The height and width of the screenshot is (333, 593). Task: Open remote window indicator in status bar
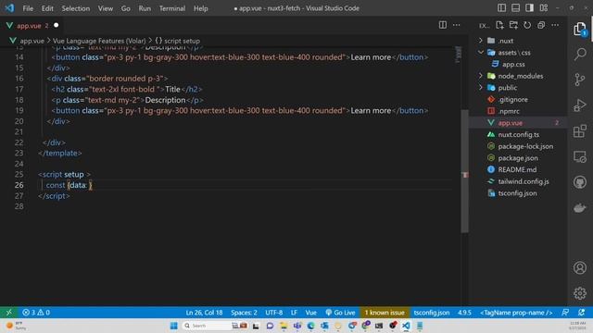tap(8, 313)
